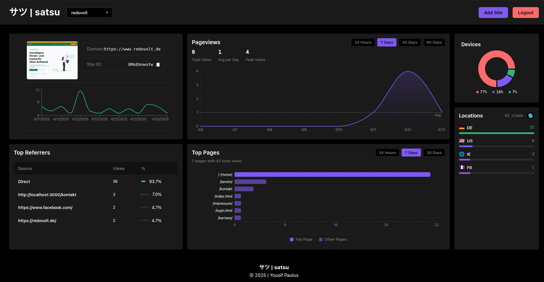This screenshot has width=544, height=282.
Task: Click the 83.7% value for Direct
Action: (155, 182)
